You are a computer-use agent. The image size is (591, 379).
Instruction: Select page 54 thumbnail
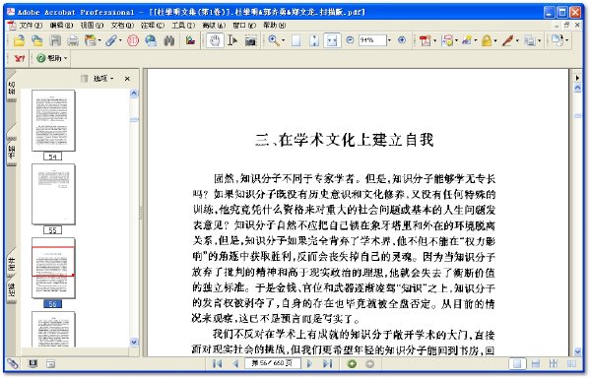pos(53,120)
